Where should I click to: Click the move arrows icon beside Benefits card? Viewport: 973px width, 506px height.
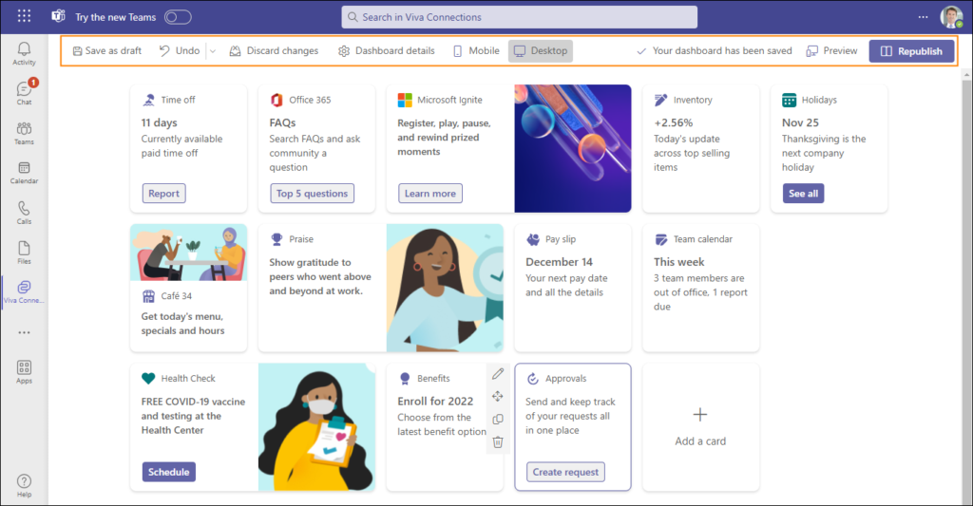[498, 396]
